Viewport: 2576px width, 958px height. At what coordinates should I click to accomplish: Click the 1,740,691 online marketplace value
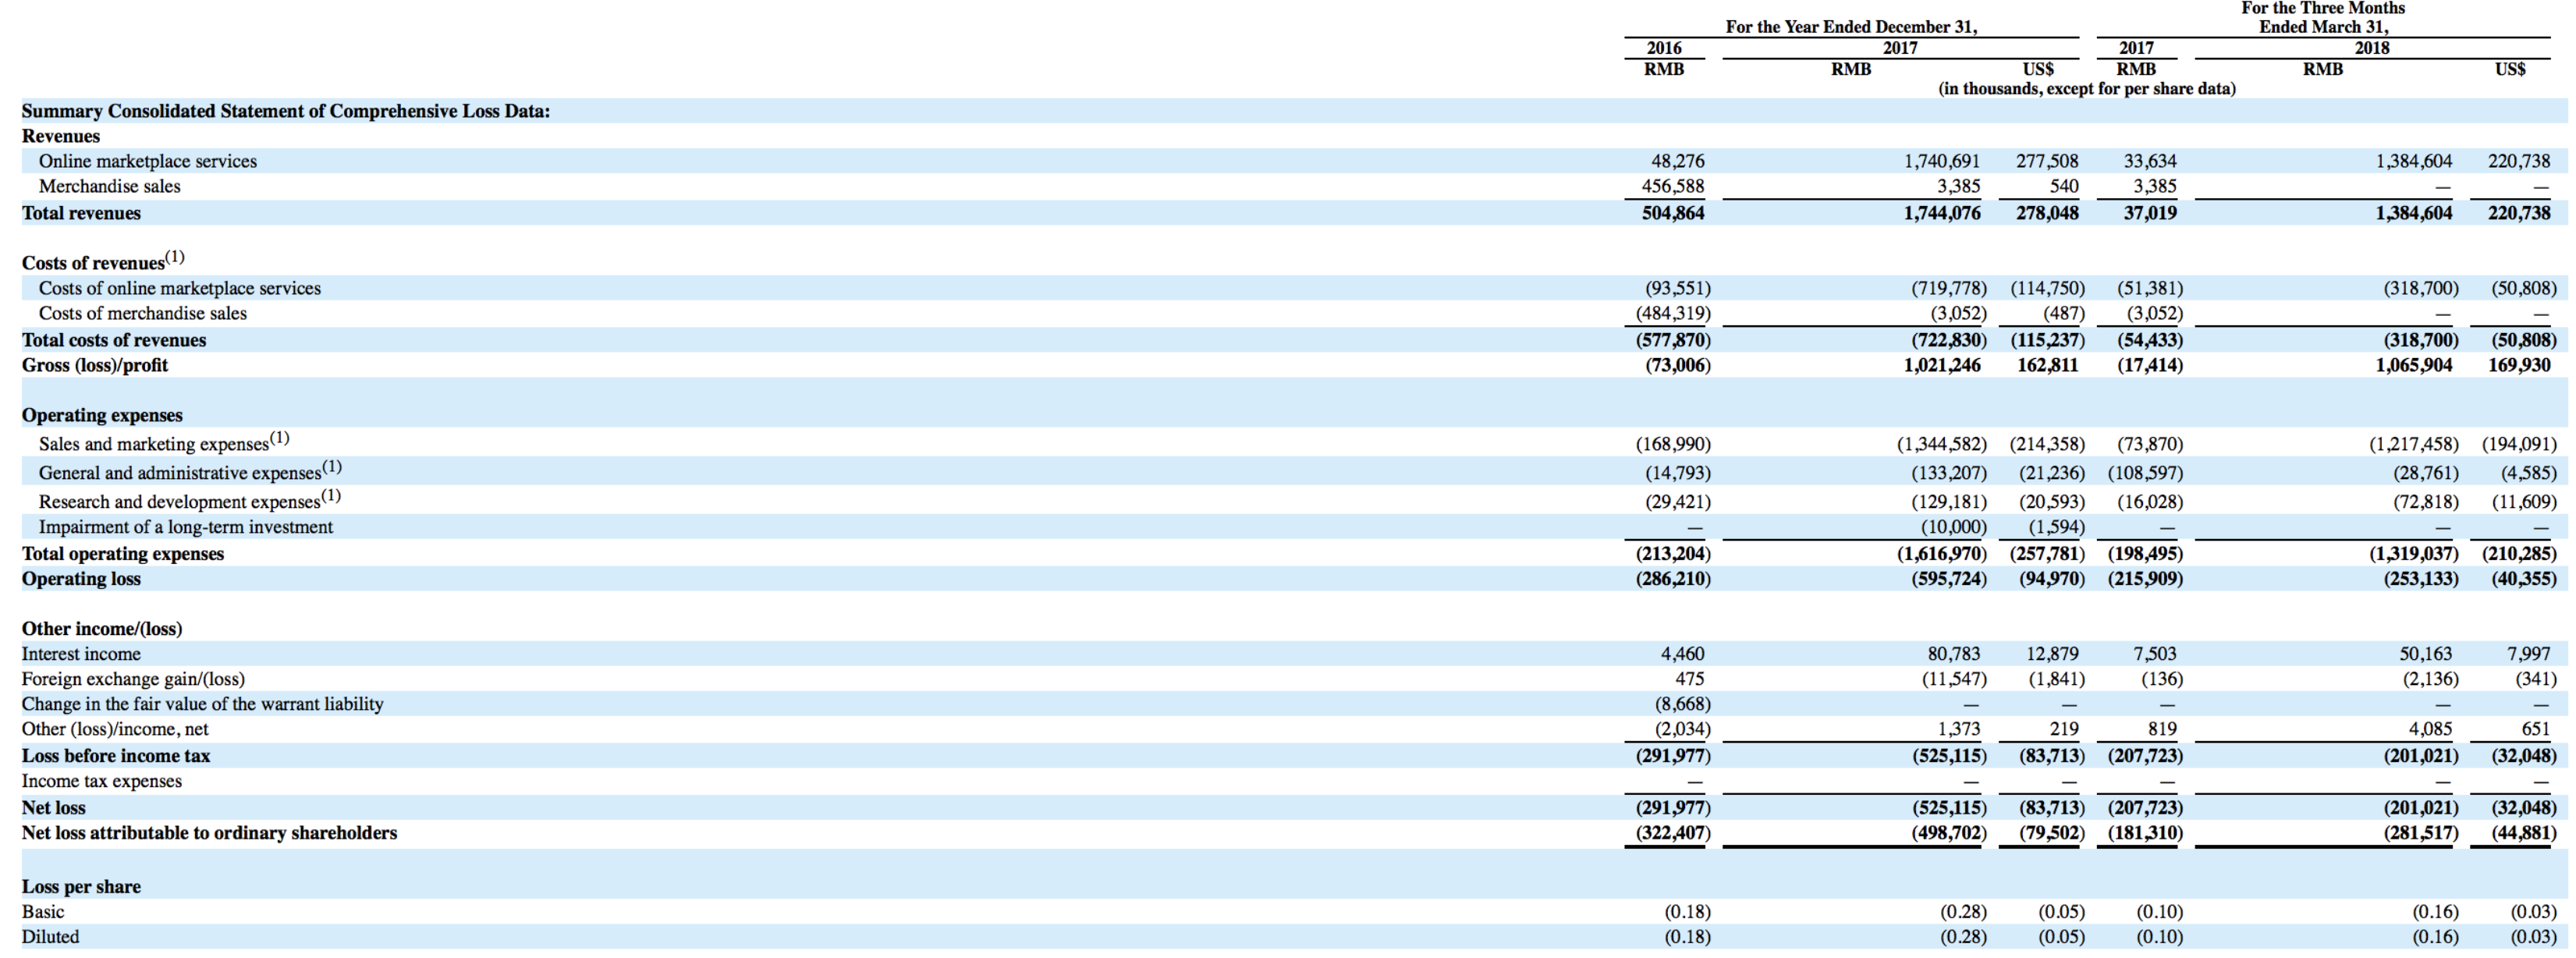[x=1941, y=161]
